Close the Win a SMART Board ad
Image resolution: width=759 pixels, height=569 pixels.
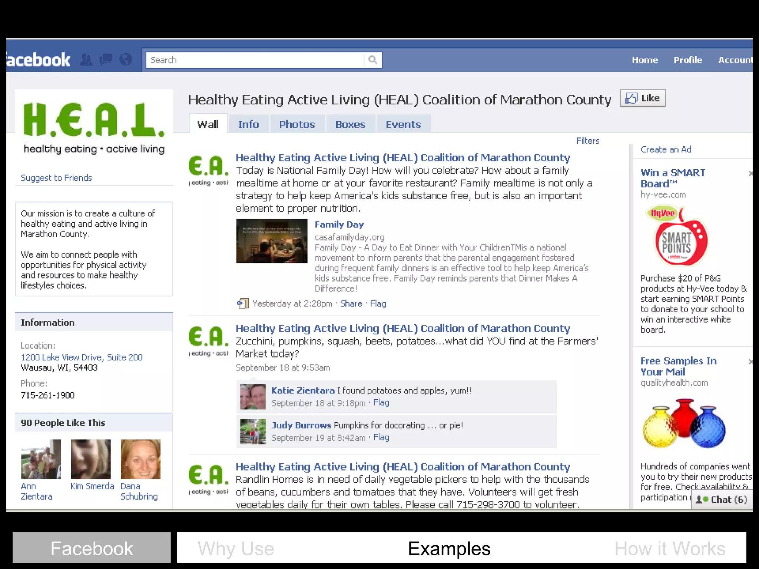point(750,173)
